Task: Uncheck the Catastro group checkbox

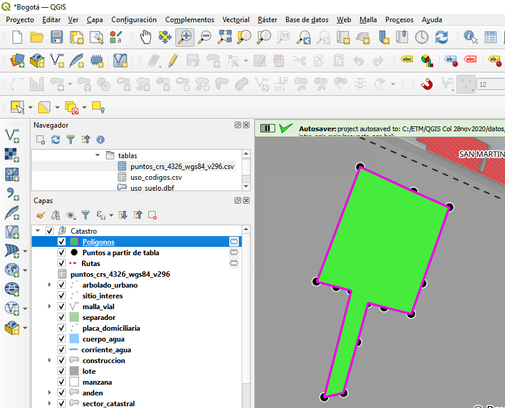Action: [50, 231]
